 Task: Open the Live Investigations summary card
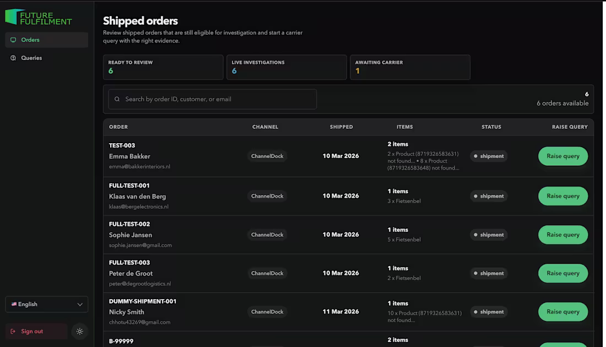click(286, 67)
